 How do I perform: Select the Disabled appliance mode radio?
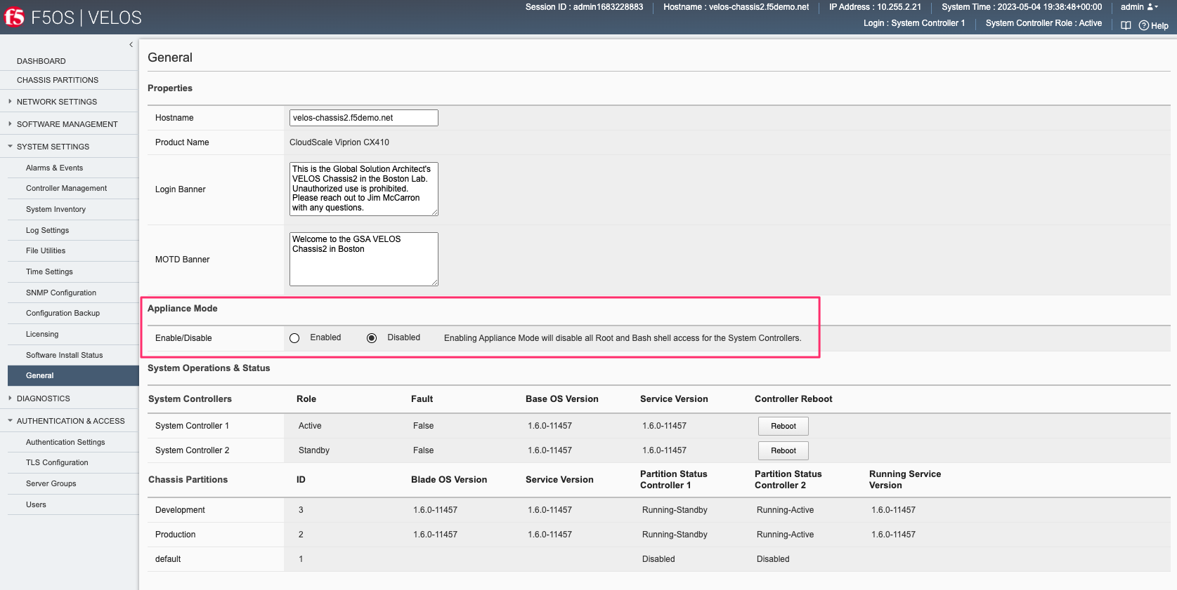pyautogui.click(x=372, y=338)
